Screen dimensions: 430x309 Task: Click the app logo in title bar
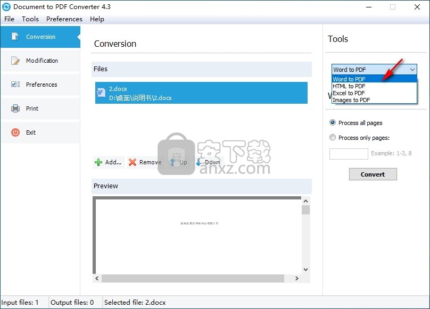point(6,7)
